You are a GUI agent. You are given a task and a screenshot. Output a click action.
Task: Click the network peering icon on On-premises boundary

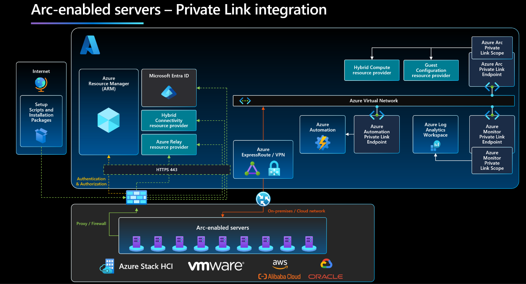point(263,199)
